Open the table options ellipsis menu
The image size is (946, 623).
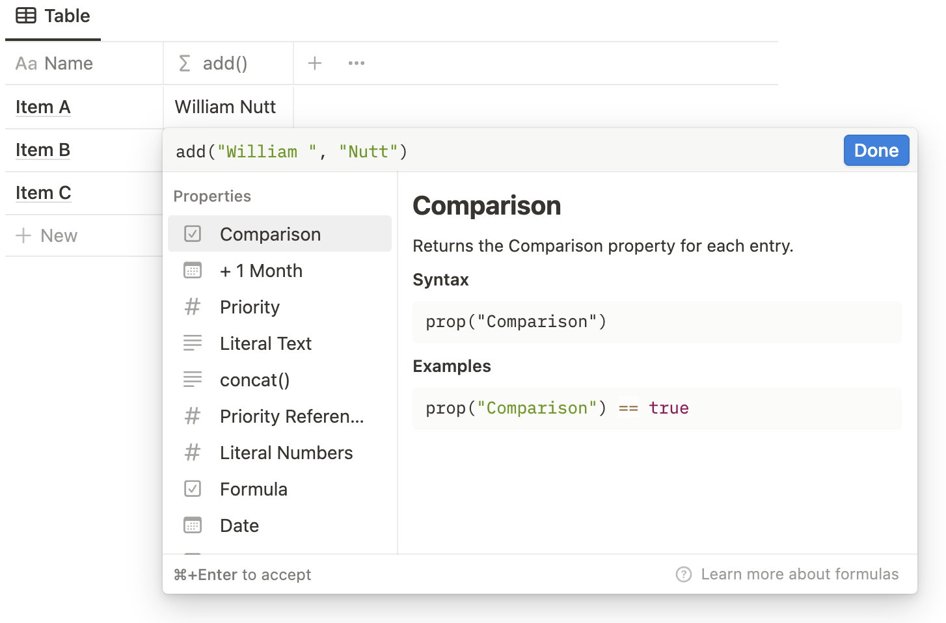point(356,63)
